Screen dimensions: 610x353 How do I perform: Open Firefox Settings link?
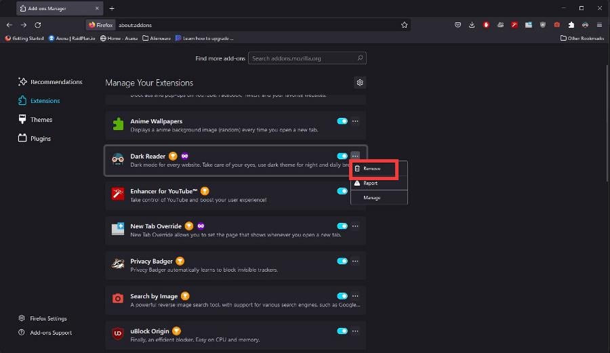tap(43, 318)
